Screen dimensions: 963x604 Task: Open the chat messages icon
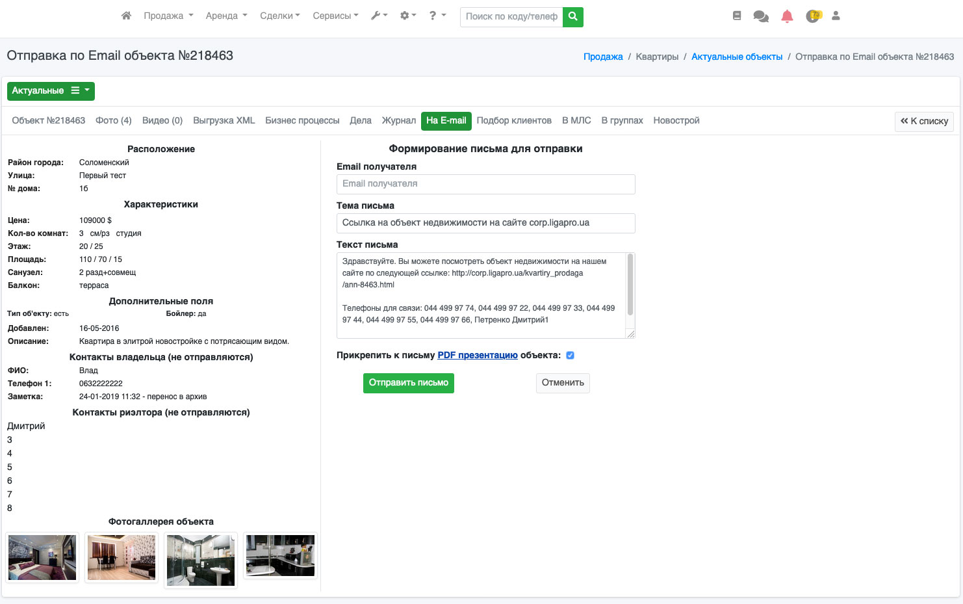coord(760,16)
